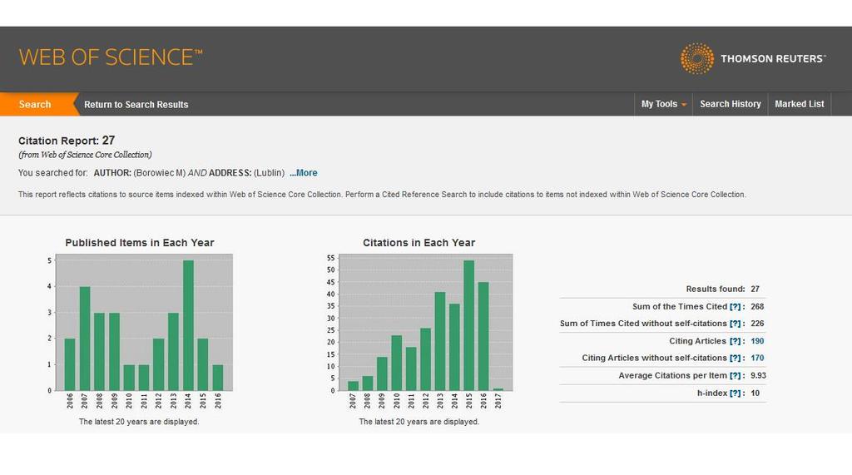Click the 2006 bar in Published Items chart
The height and width of the screenshot is (475, 852).
[x=70, y=364]
